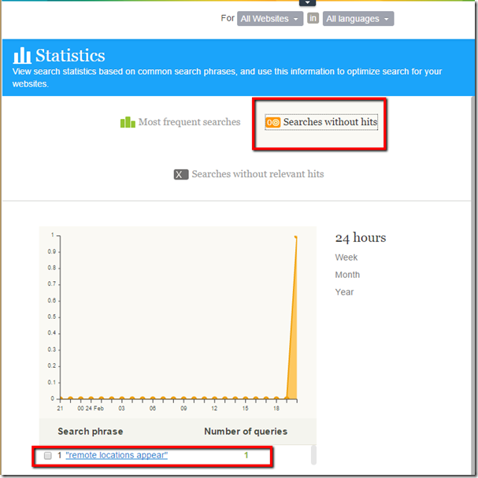Open the All languages dropdown
This screenshot has width=478, height=478.
click(358, 19)
